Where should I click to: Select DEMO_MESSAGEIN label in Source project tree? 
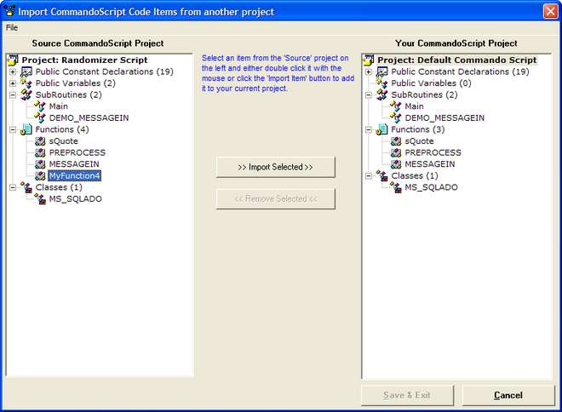coord(89,117)
